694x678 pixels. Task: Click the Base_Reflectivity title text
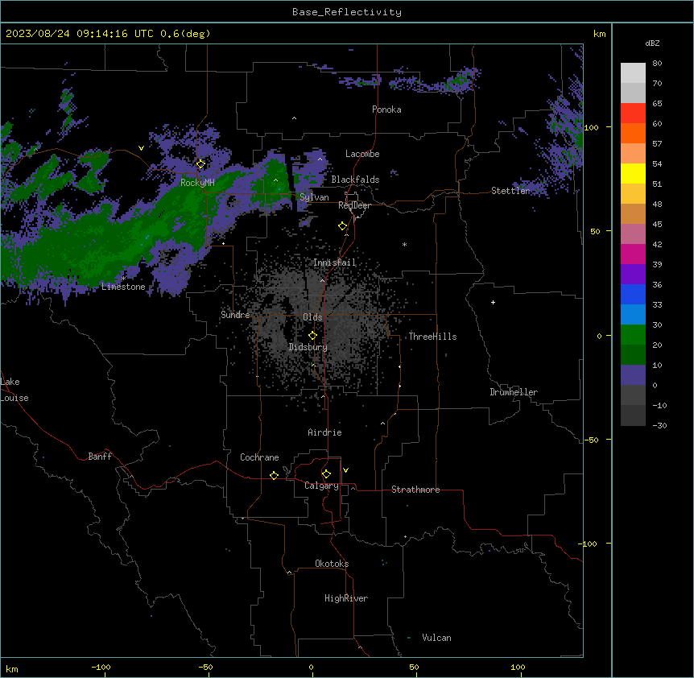click(347, 12)
